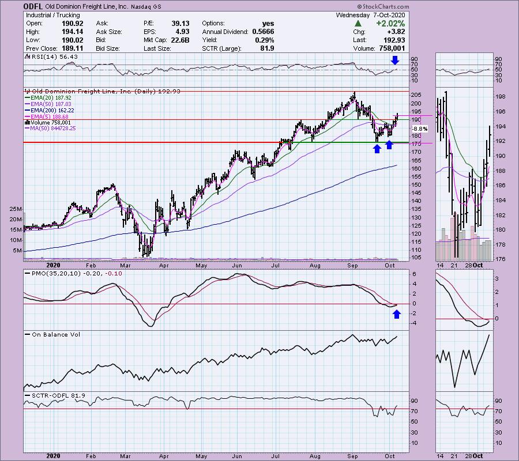Click the 28 date label under zoomed price chart
This screenshot has width=519, height=461.
point(469,266)
